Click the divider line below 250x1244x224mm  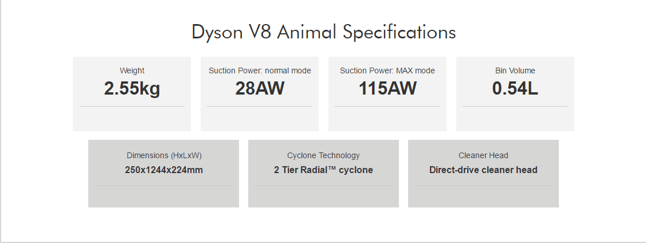pos(164,185)
